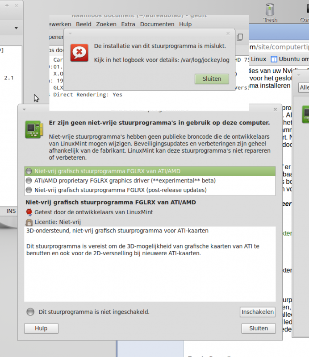Screen dimensions: 309x357
Task: Click the 'Direct Rendering: Yes' text in gedit
Action: click(88, 95)
